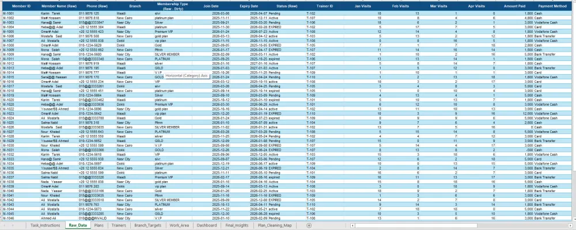The height and width of the screenshot is (230, 576).
Task: Select cell with member ID M-1005
Action: [x=21, y=32]
